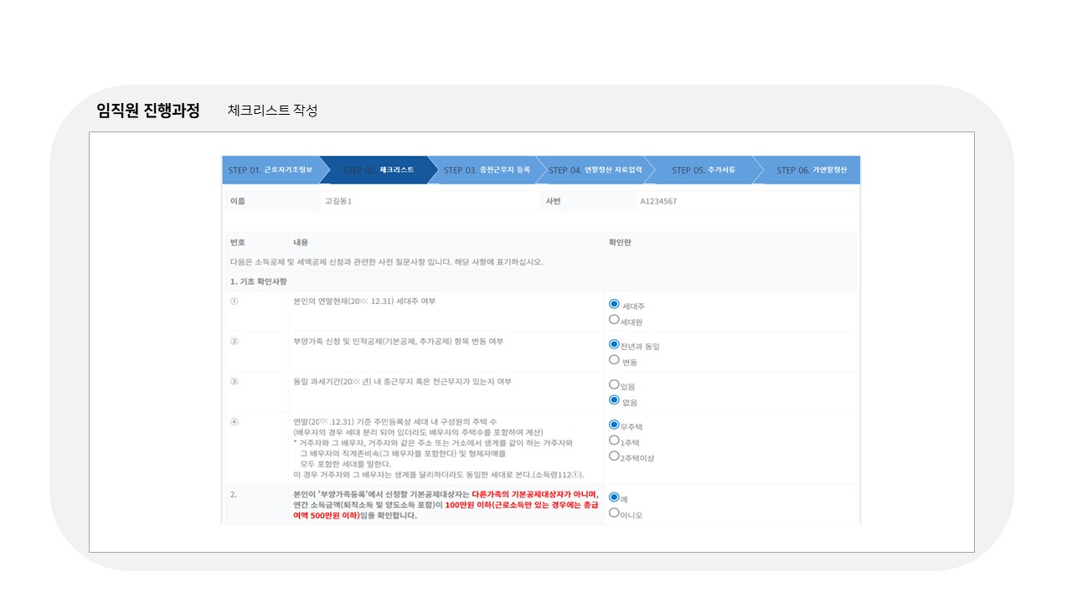Select 세대주 for household status
The image size is (1072, 603).
(614, 305)
